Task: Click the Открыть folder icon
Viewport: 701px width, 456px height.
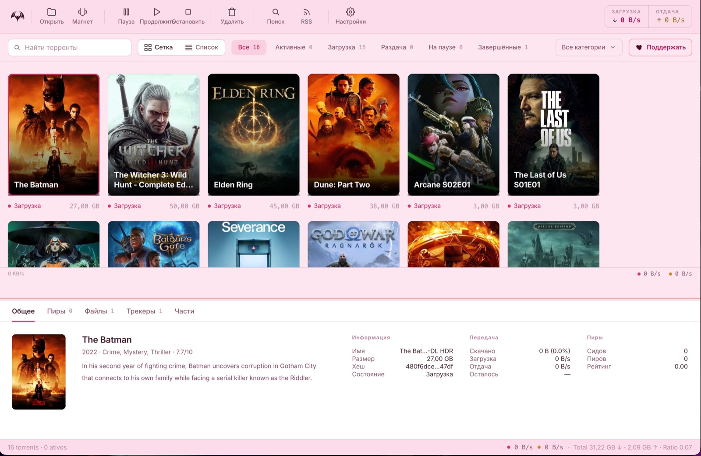Action: tap(52, 12)
